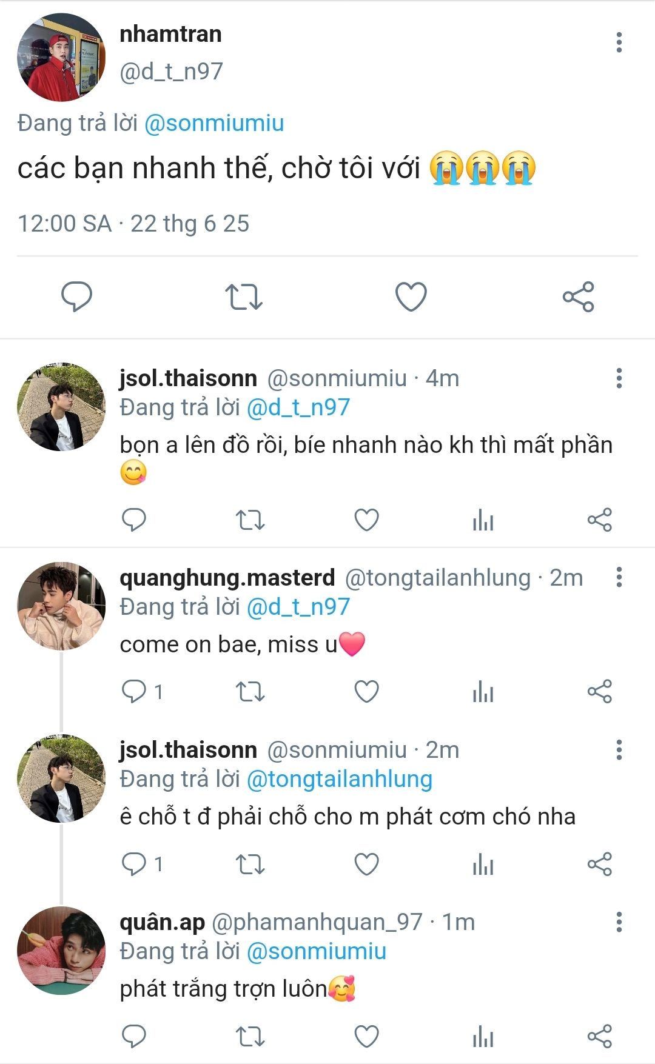Like the "phát trắng trọn luôn" reply

click(x=366, y=1036)
